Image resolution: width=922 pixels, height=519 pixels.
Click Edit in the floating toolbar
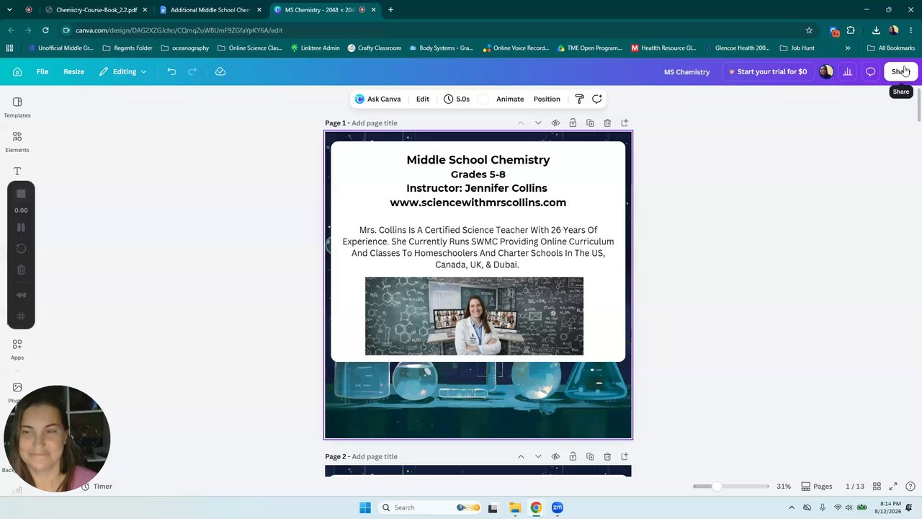[423, 99]
